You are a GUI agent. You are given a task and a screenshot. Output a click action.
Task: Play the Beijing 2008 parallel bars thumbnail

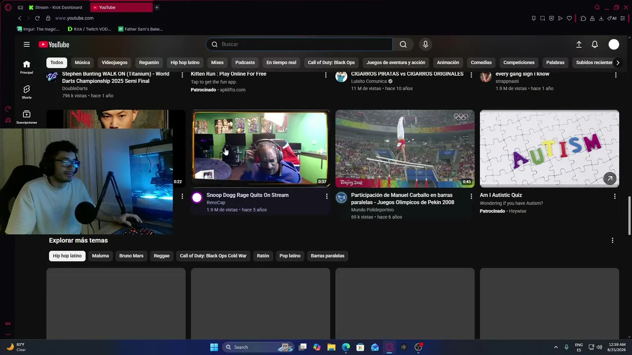pos(405,148)
